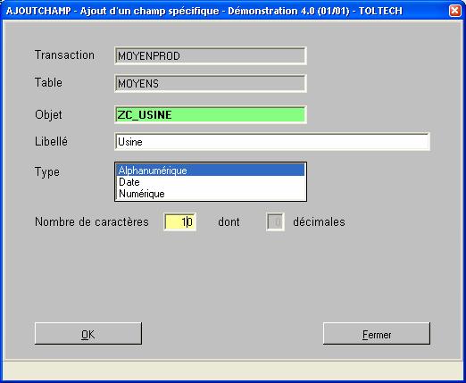Click the Transaction label

pos(64,55)
